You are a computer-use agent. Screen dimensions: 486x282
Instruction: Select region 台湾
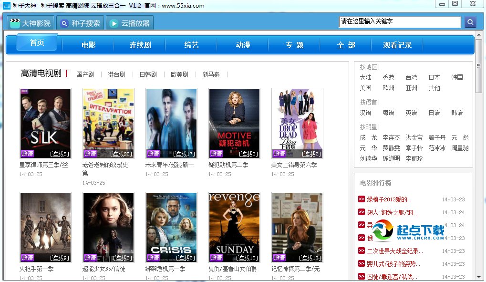411,78
